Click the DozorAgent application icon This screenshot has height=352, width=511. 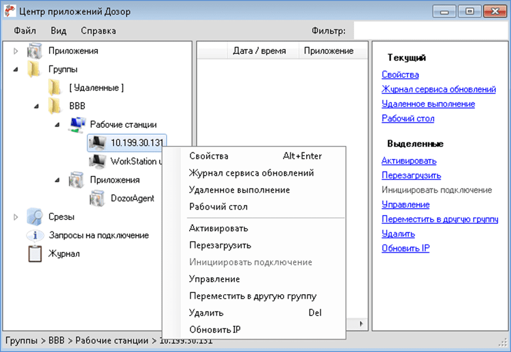tap(97, 198)
